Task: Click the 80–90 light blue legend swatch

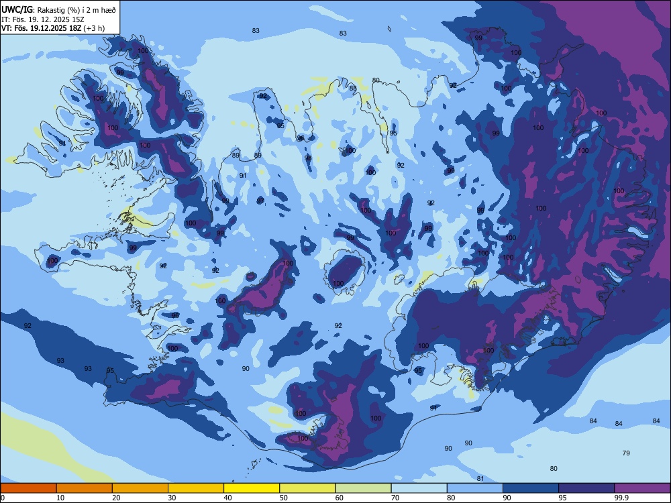Action: click(474, 488)
